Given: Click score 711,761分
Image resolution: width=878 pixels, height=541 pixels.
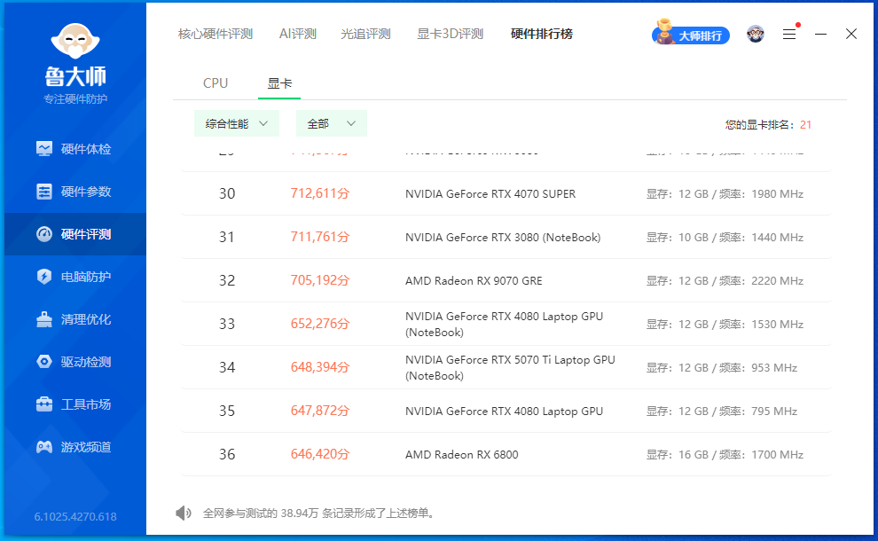Looking at the screenshot, I should (320, 237).
